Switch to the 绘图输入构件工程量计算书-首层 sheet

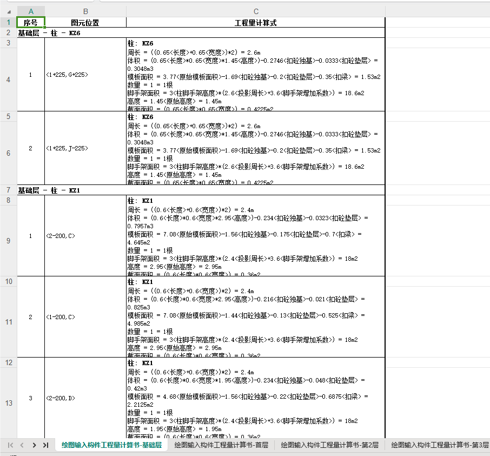(x=221, y=445)
